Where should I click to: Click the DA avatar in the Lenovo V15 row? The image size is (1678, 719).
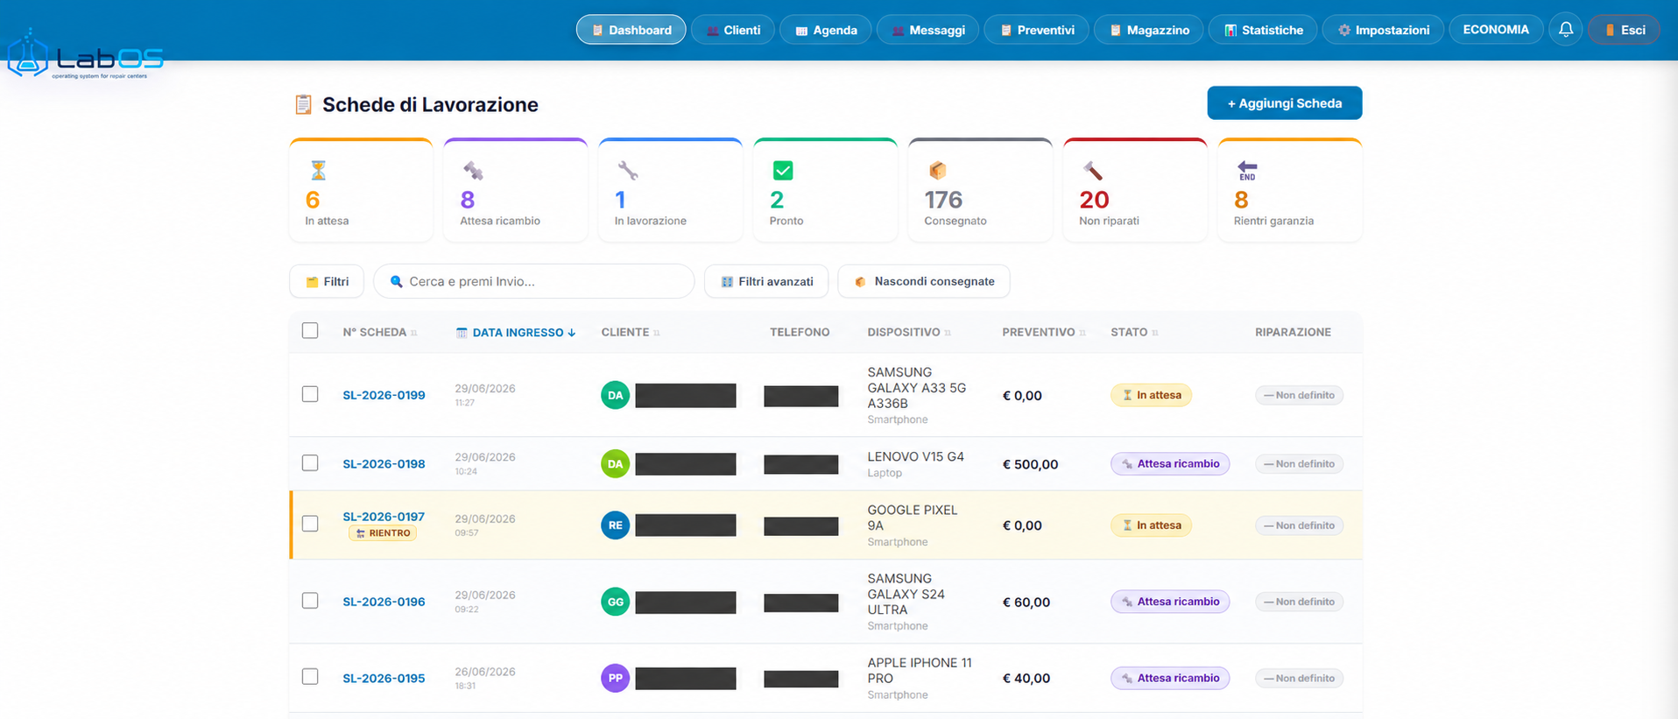(616, 463)
